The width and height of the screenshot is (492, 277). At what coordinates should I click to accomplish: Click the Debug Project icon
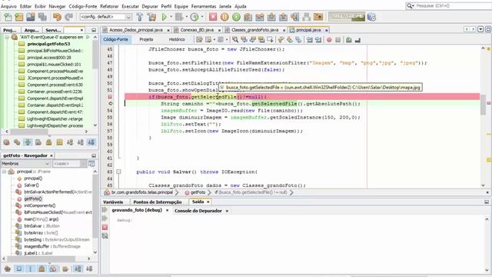(x=179, y=17)
